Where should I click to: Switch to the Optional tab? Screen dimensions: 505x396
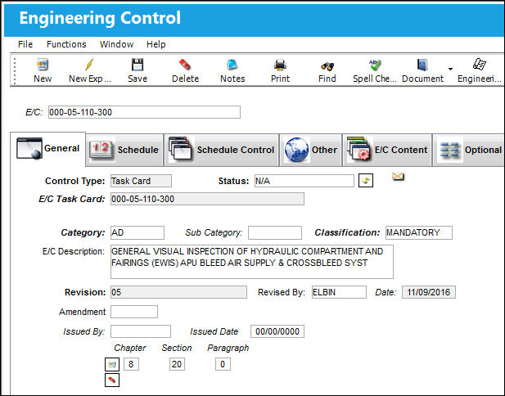tap(469, 150)
